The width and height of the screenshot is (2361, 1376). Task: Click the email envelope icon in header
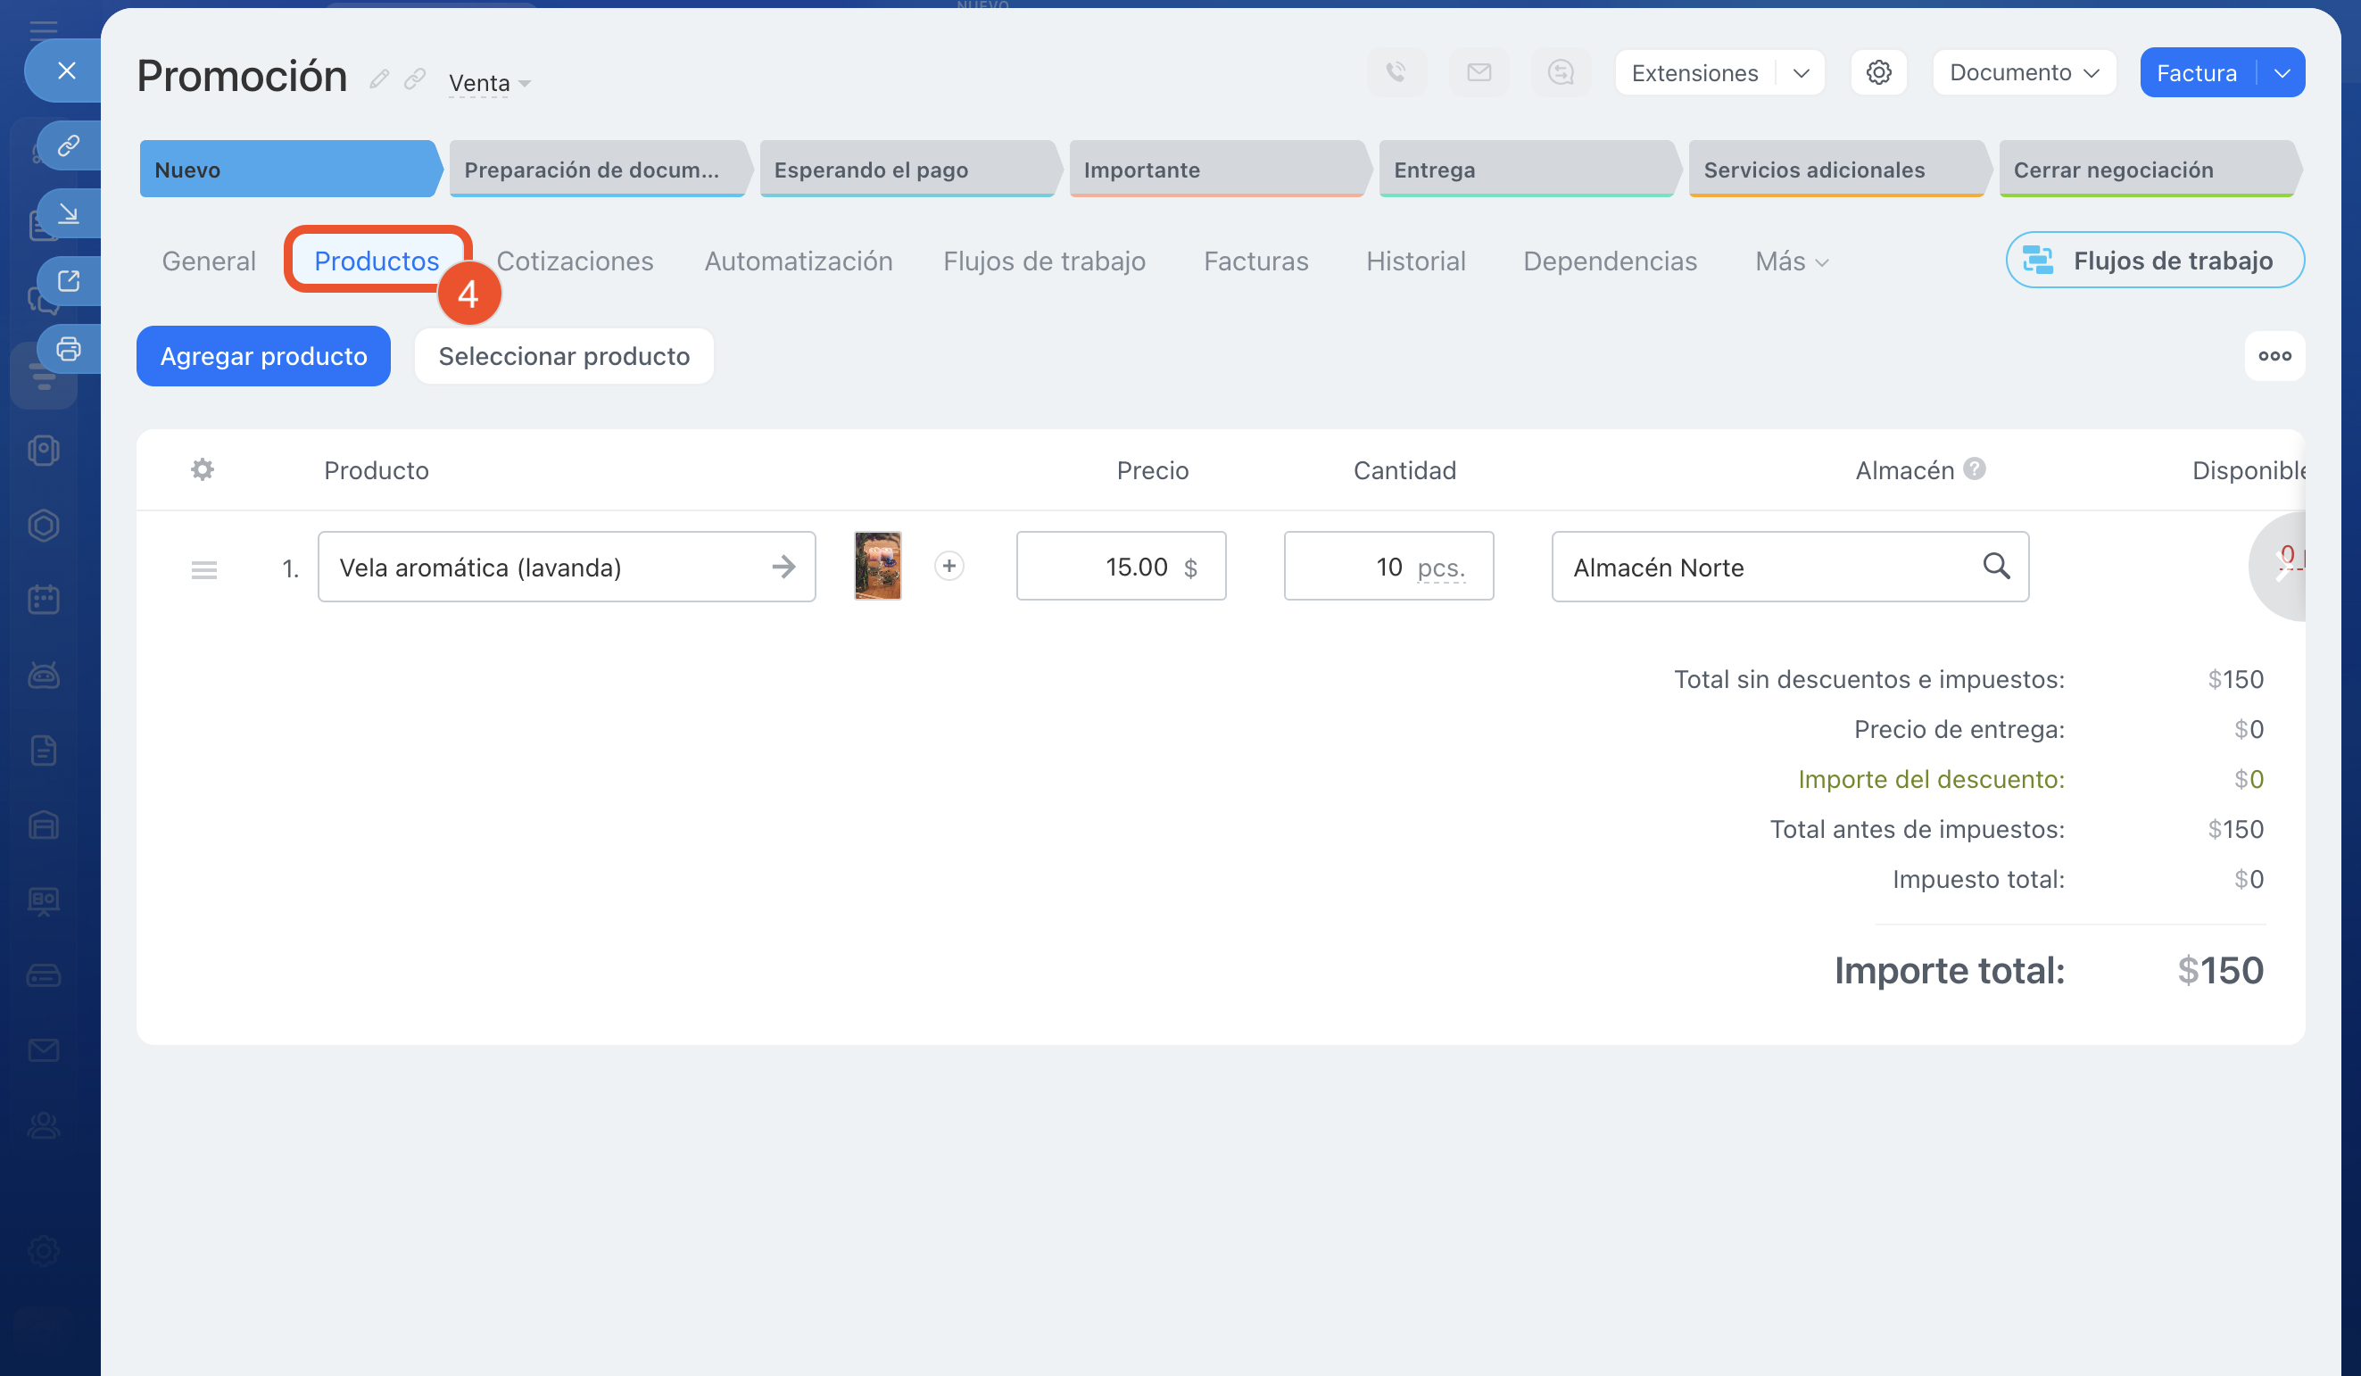1479,73
